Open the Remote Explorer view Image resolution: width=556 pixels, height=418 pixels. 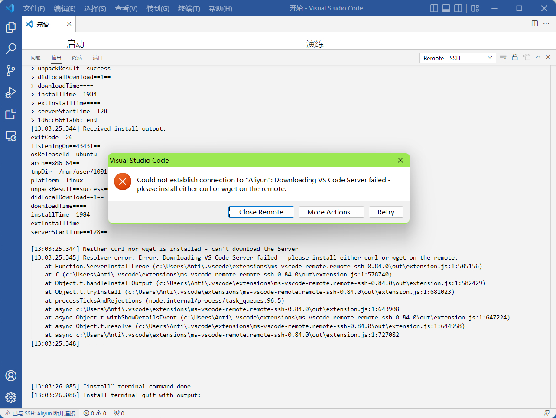[x=11, y=136]
